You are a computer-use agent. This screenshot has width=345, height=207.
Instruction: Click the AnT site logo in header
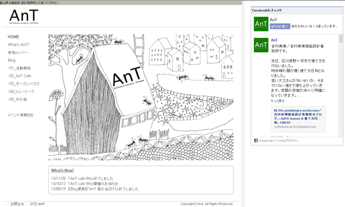point(24,17)
